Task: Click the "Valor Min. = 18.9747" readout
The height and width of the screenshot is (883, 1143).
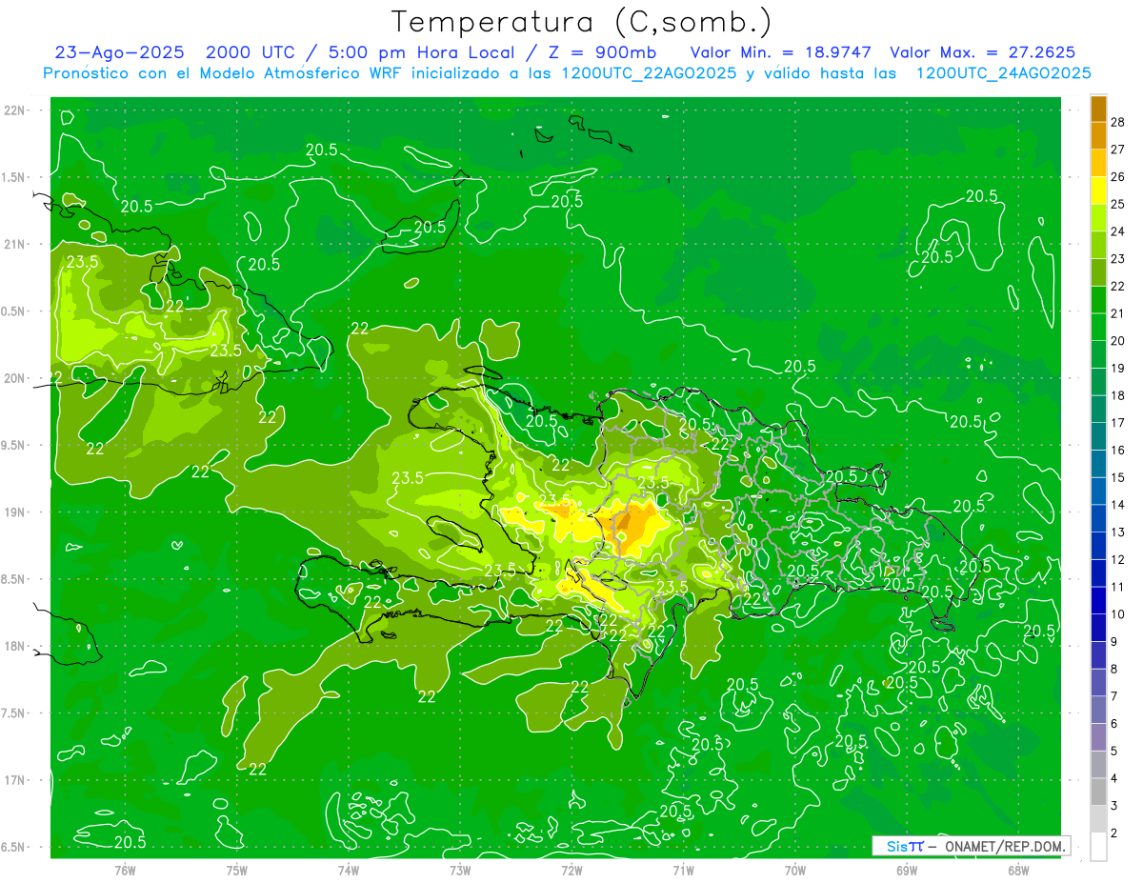Action: pos(780,52)
